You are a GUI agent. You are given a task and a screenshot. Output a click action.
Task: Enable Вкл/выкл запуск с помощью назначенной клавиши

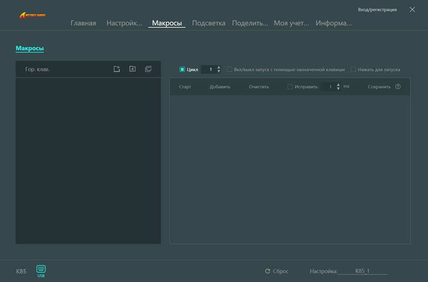coord(229,69)
